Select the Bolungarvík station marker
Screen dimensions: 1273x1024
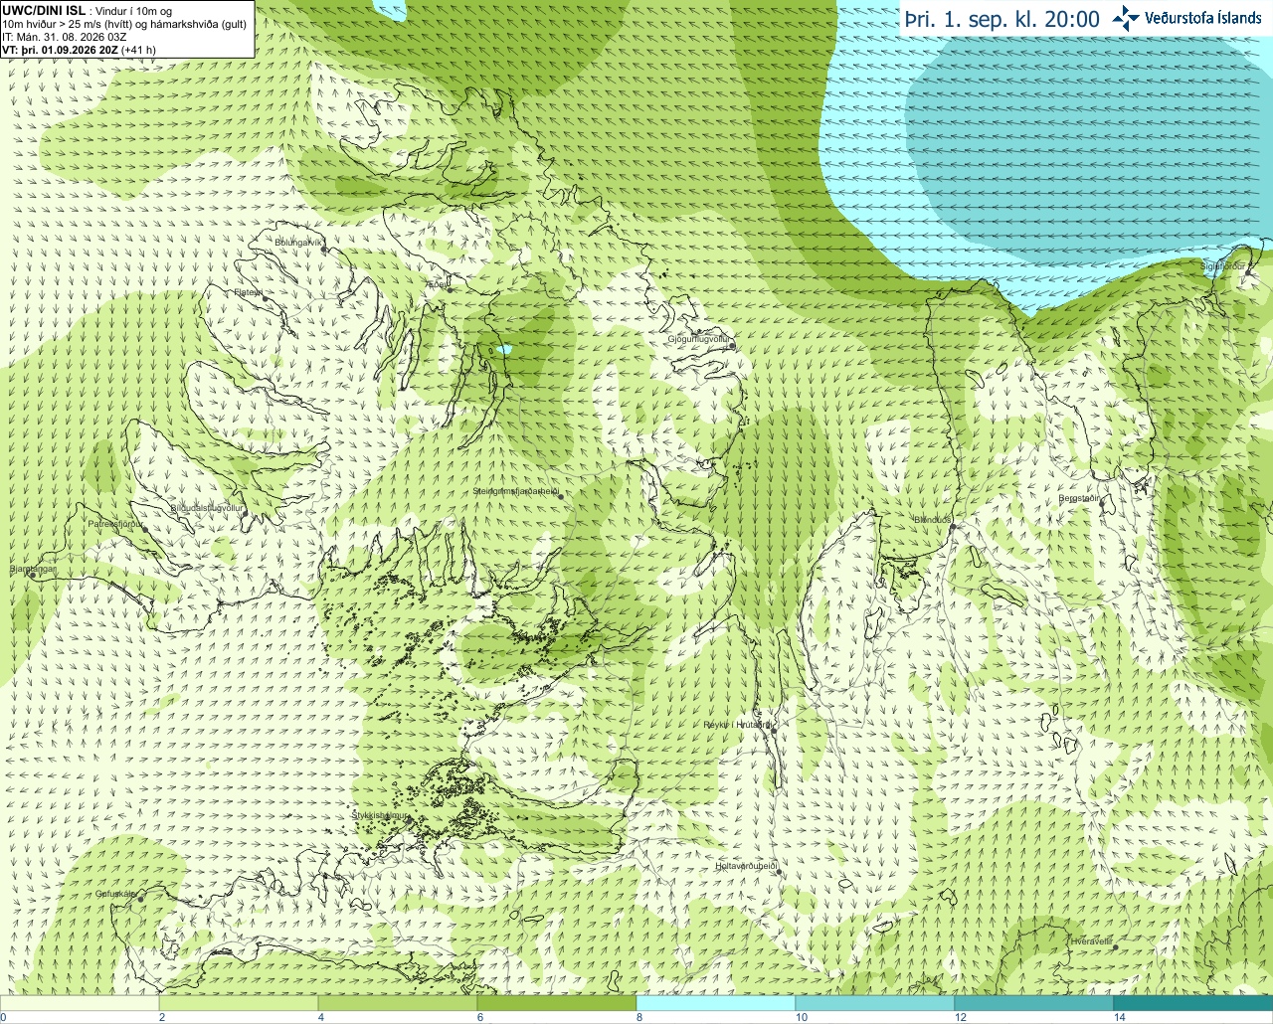point(324,250)
